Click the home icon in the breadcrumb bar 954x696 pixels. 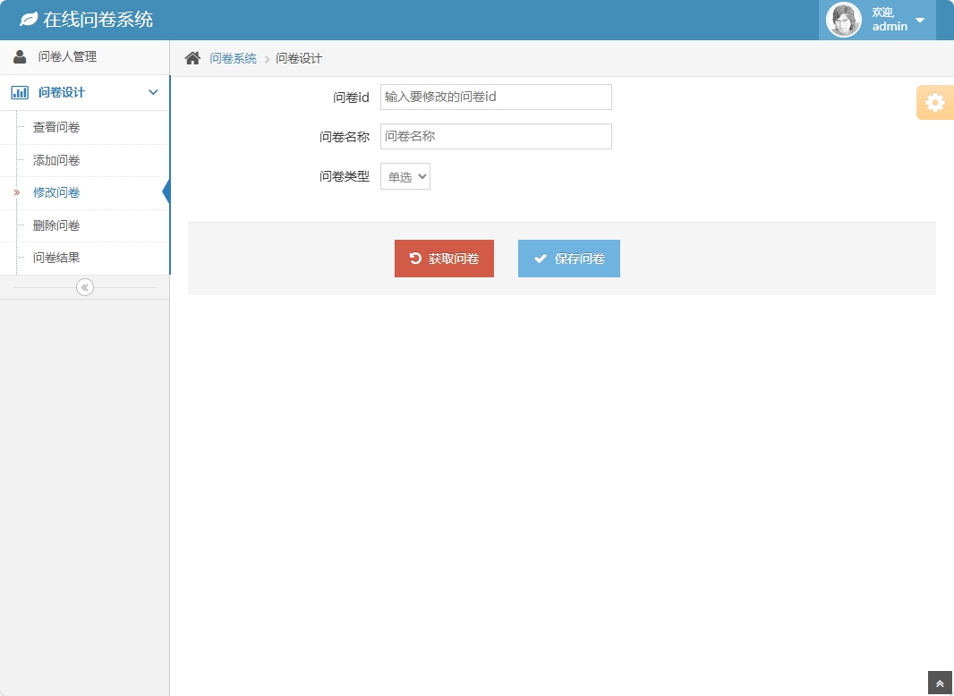pos(192,56)
